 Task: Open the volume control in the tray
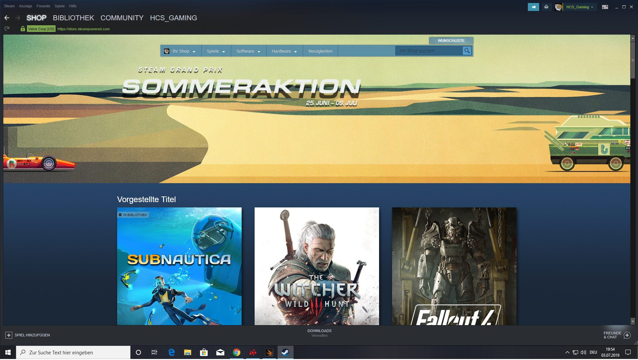(x=583, y=353)
